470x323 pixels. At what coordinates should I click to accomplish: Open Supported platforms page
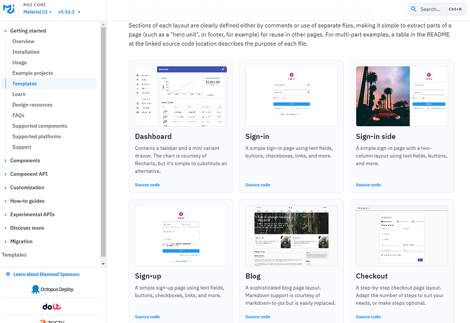[x=36, y=136]
